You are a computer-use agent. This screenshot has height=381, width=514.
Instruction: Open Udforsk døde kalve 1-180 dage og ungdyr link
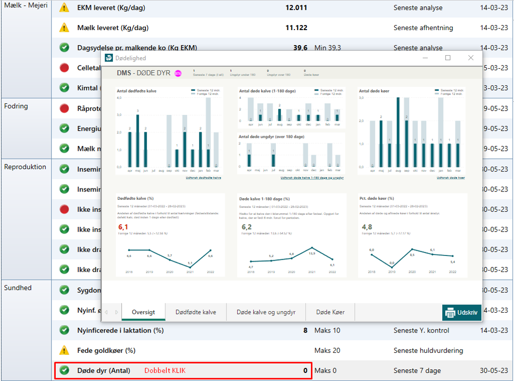coord(312,178)
